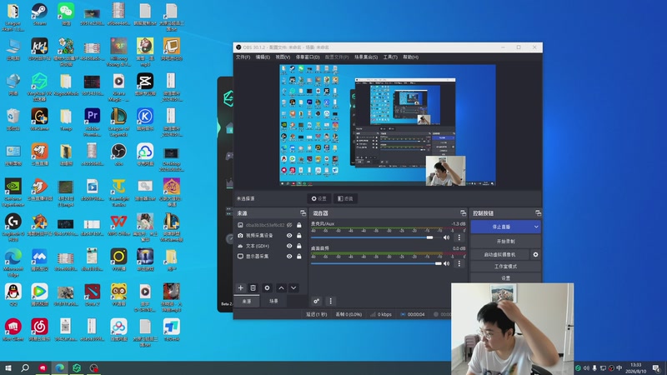Open the 工具(T) menu
This screenshot has width=667, height=375.
(390, 57)
